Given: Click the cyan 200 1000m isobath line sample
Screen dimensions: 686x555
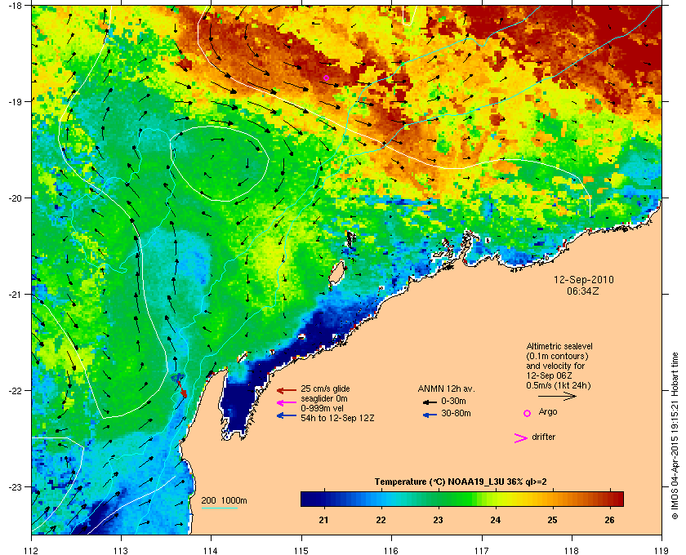Looking at the screenshot, I should (x=219, y=508).
